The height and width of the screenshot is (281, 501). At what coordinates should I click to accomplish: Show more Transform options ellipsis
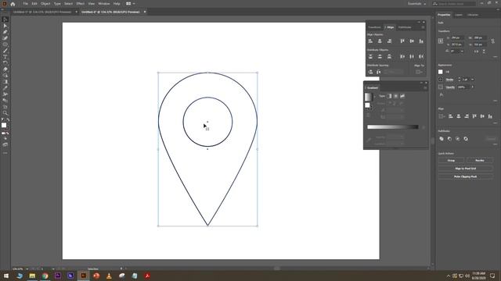pos(496,57)
